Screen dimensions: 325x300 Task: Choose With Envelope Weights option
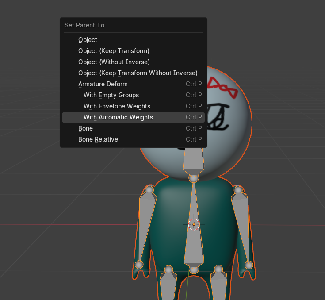133,106
